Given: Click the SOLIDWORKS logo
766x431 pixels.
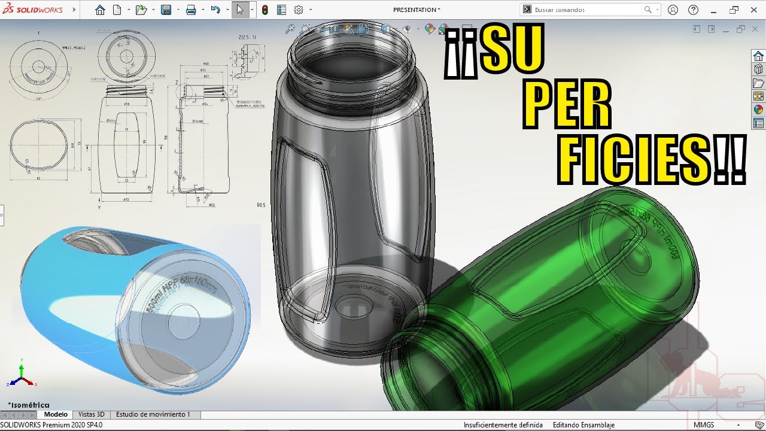Looking at the screenshot, I should coord(33,10).
